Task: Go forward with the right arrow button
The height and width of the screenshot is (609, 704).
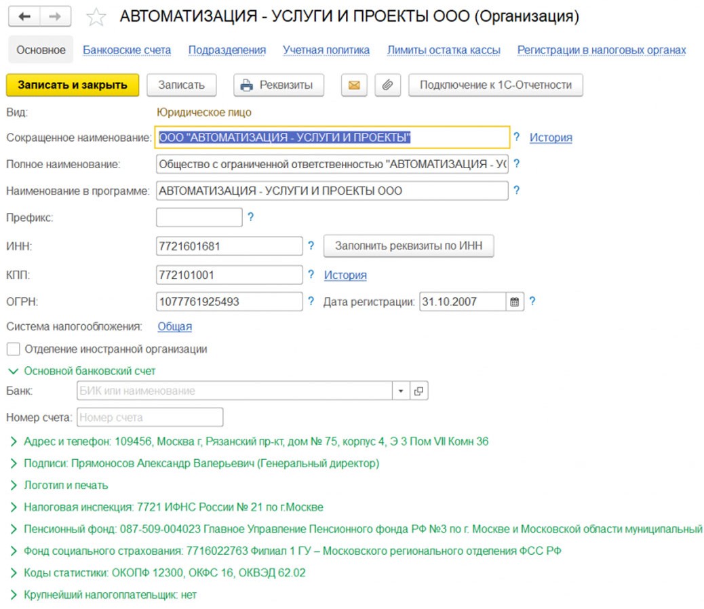Action: 55,16
